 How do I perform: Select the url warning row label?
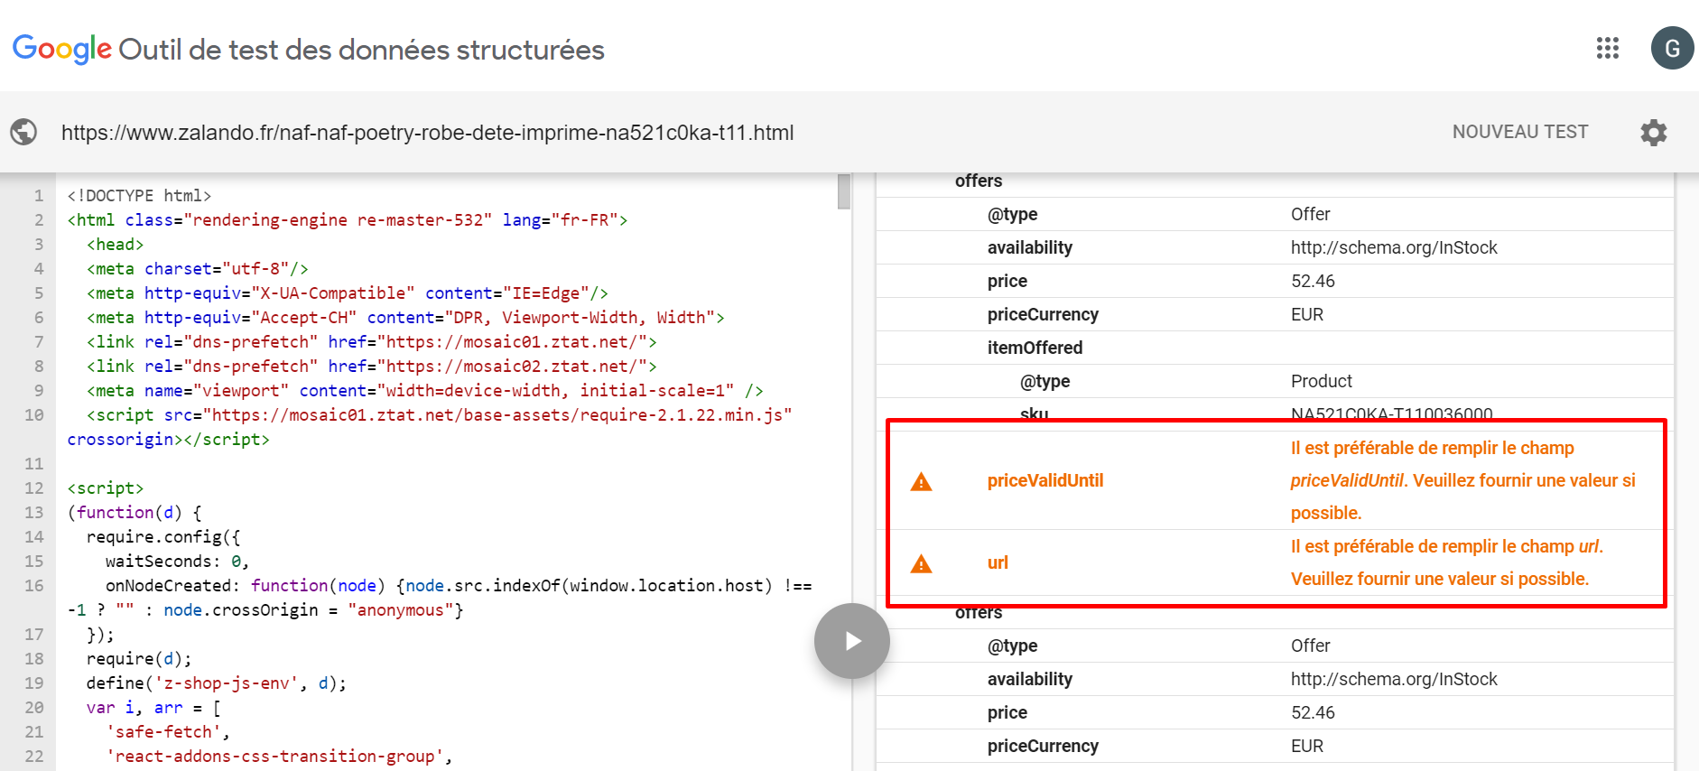pos(998,562)
